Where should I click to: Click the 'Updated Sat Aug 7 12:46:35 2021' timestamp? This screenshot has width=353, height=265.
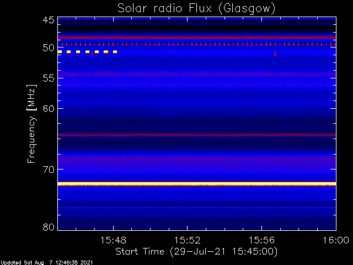point(46,263)
